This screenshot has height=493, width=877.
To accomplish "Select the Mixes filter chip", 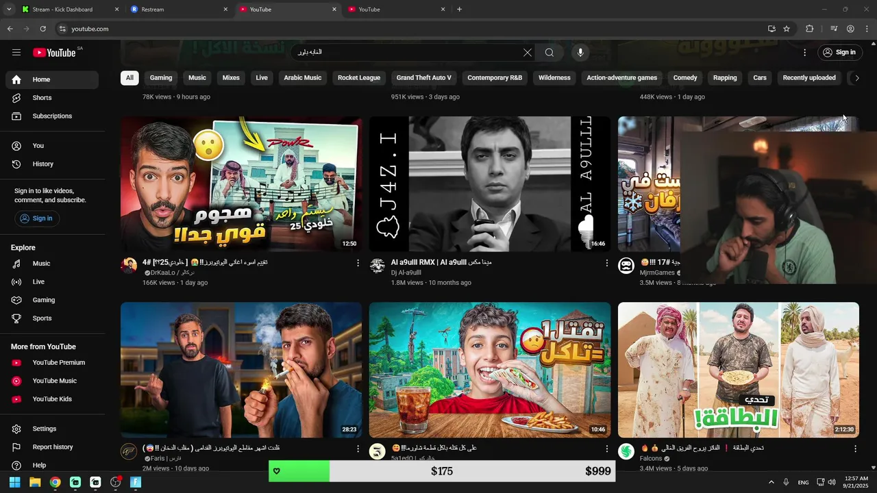I will pos(231,78).
